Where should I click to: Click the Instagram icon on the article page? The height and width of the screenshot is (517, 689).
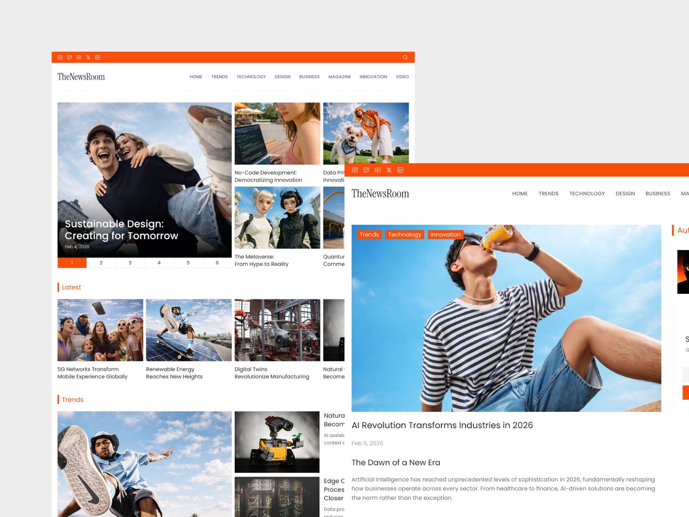[x=355, y=170]
